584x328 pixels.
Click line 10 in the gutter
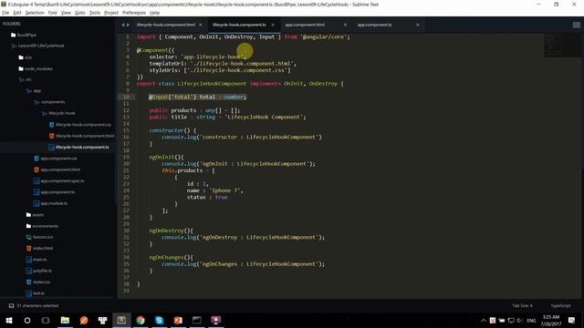(126, 97)
